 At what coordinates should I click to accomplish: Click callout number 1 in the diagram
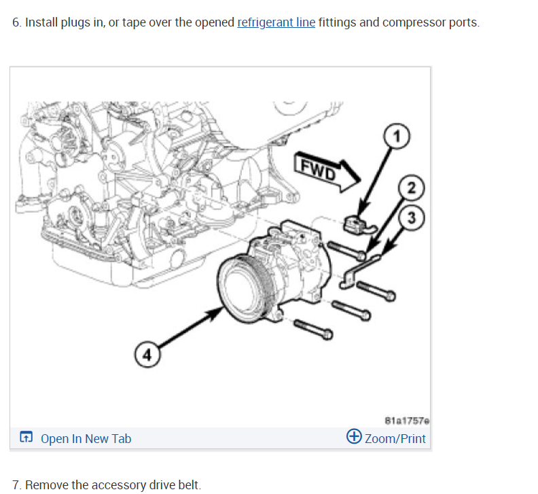point(397,137)
